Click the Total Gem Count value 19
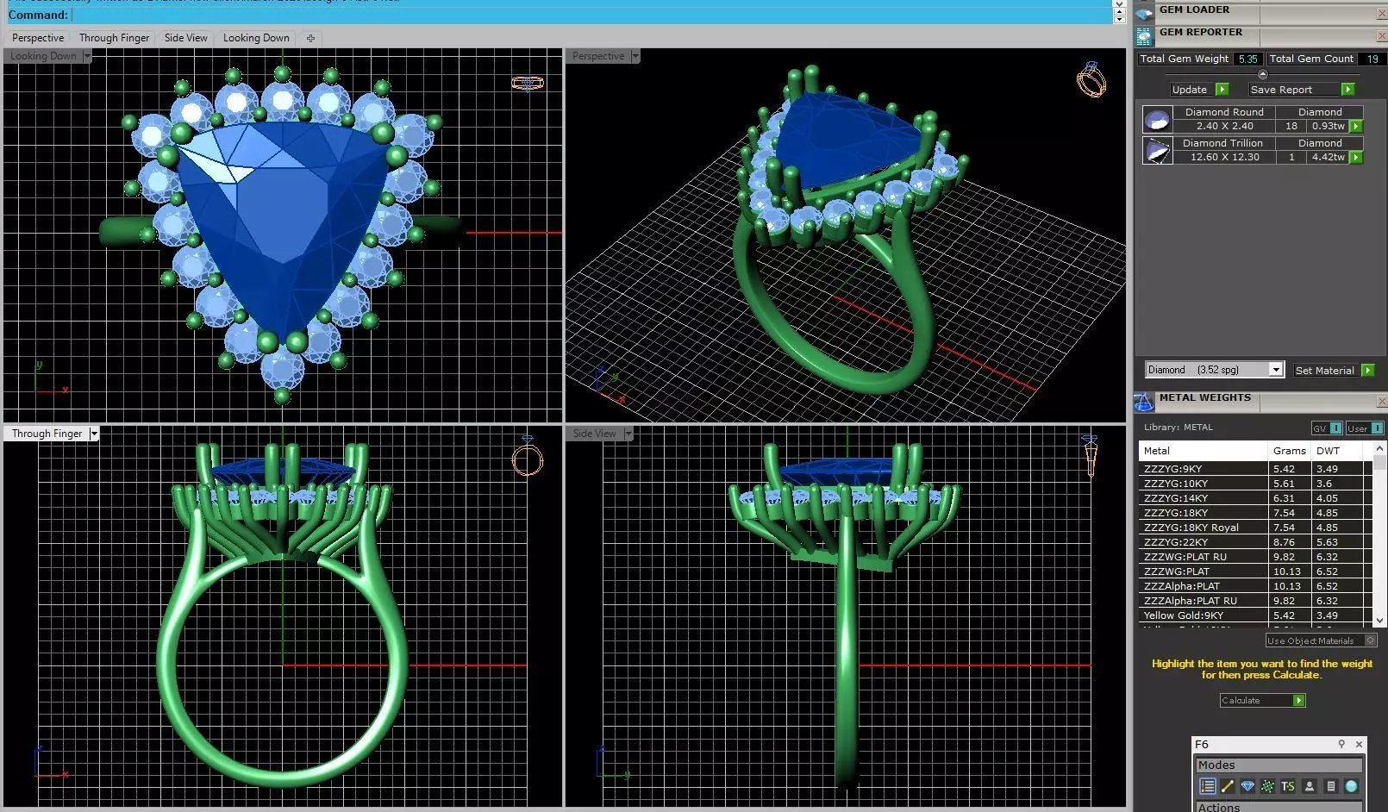 tap(1372, 59)
